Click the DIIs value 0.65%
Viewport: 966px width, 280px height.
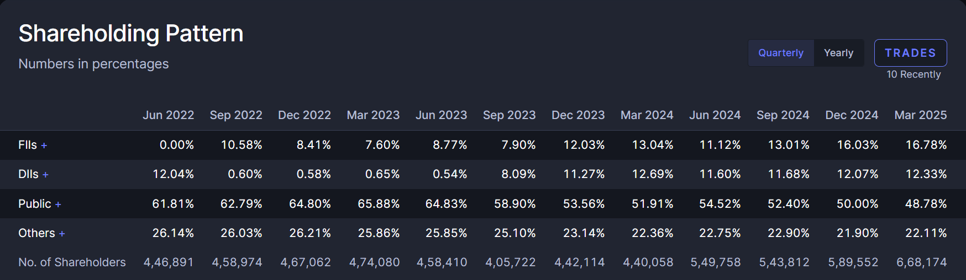[382, 174]
